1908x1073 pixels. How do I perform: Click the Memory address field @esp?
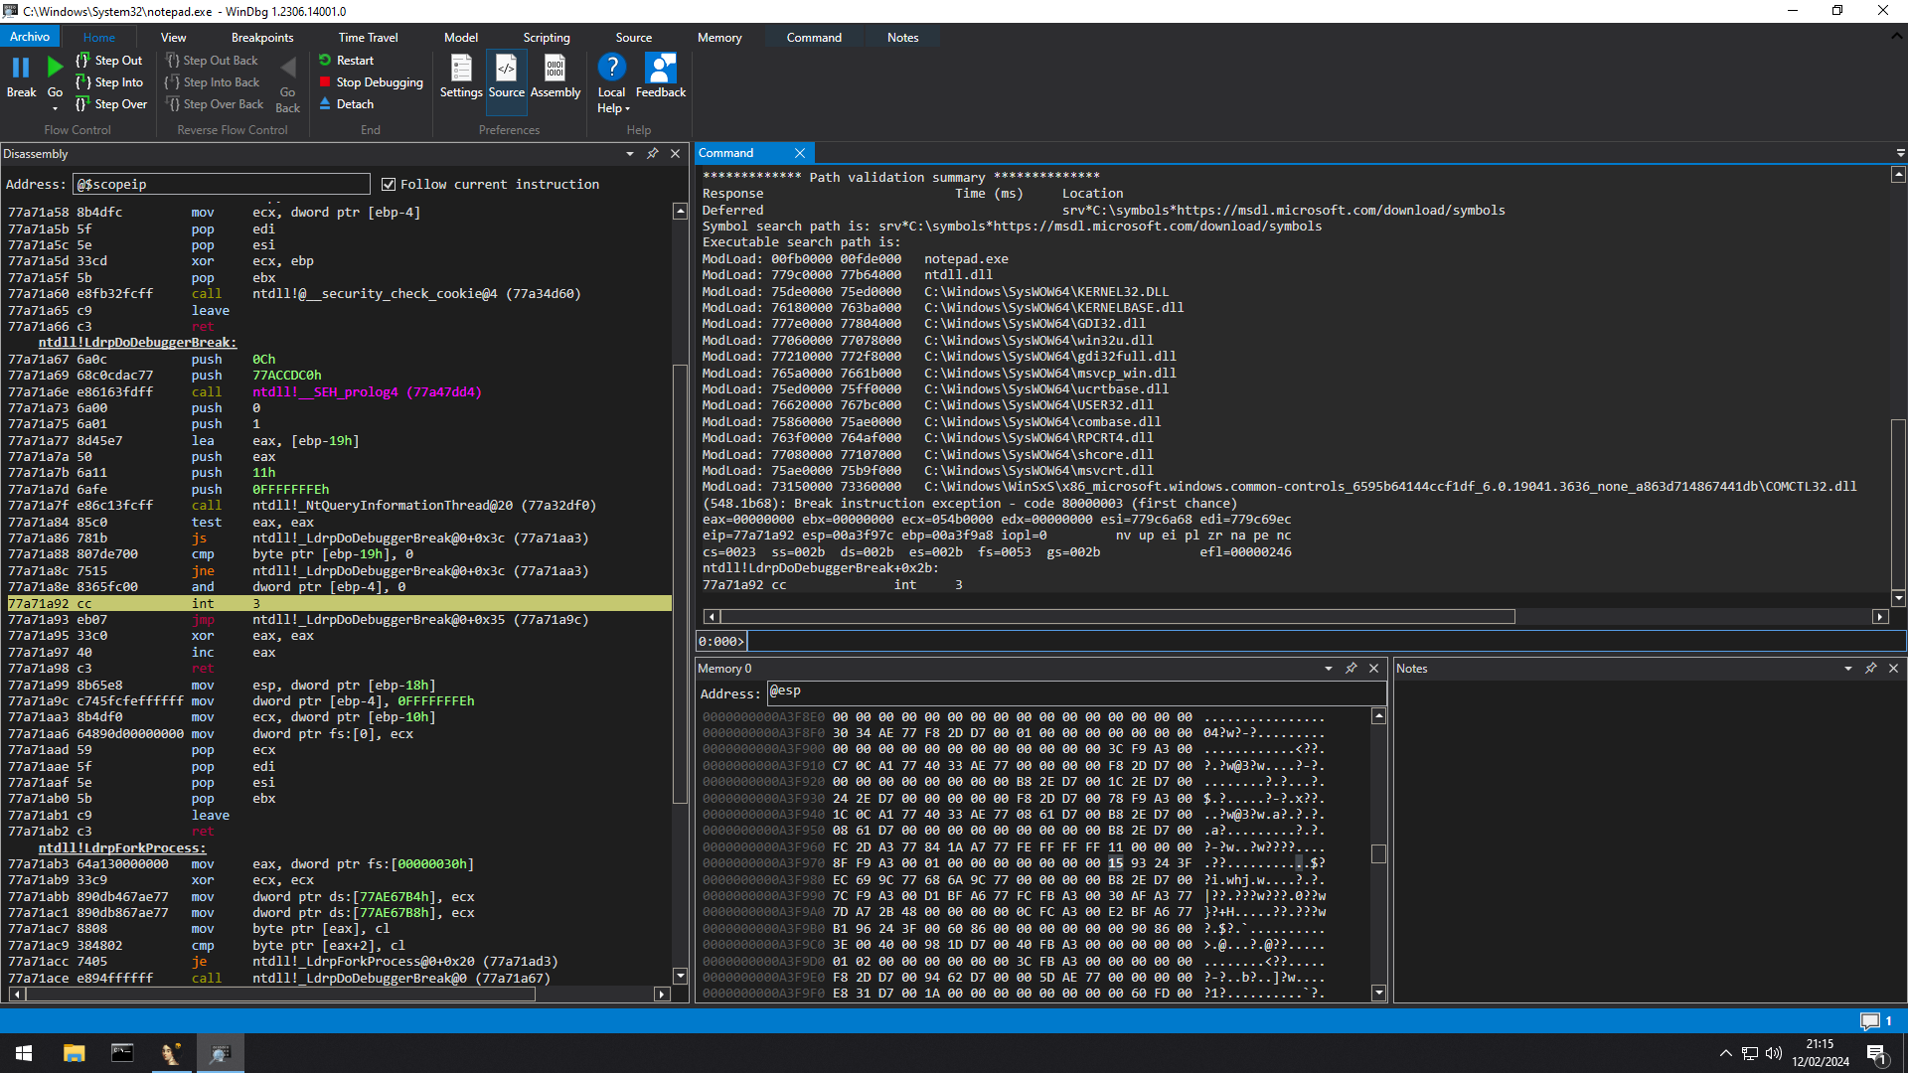pos(1075,691)
